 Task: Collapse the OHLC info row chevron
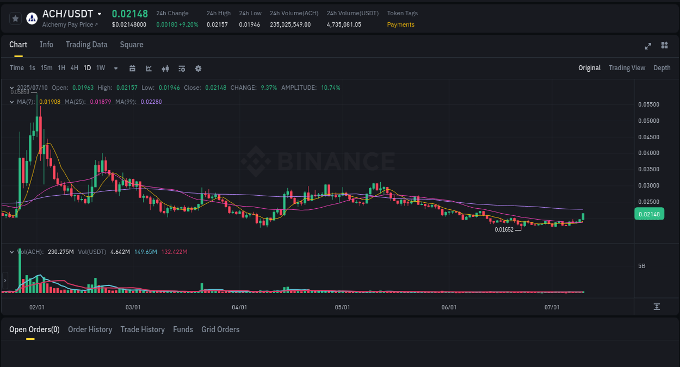tap(12, 87)
